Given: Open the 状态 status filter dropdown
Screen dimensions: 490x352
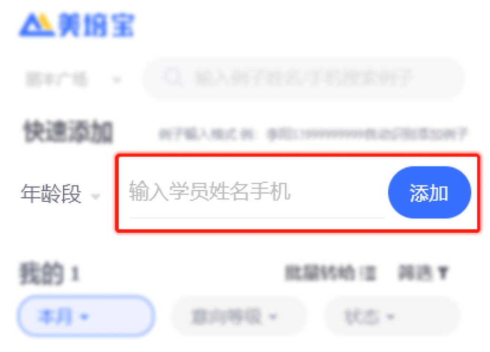Looking at the screenshot, I should point(392,317).
